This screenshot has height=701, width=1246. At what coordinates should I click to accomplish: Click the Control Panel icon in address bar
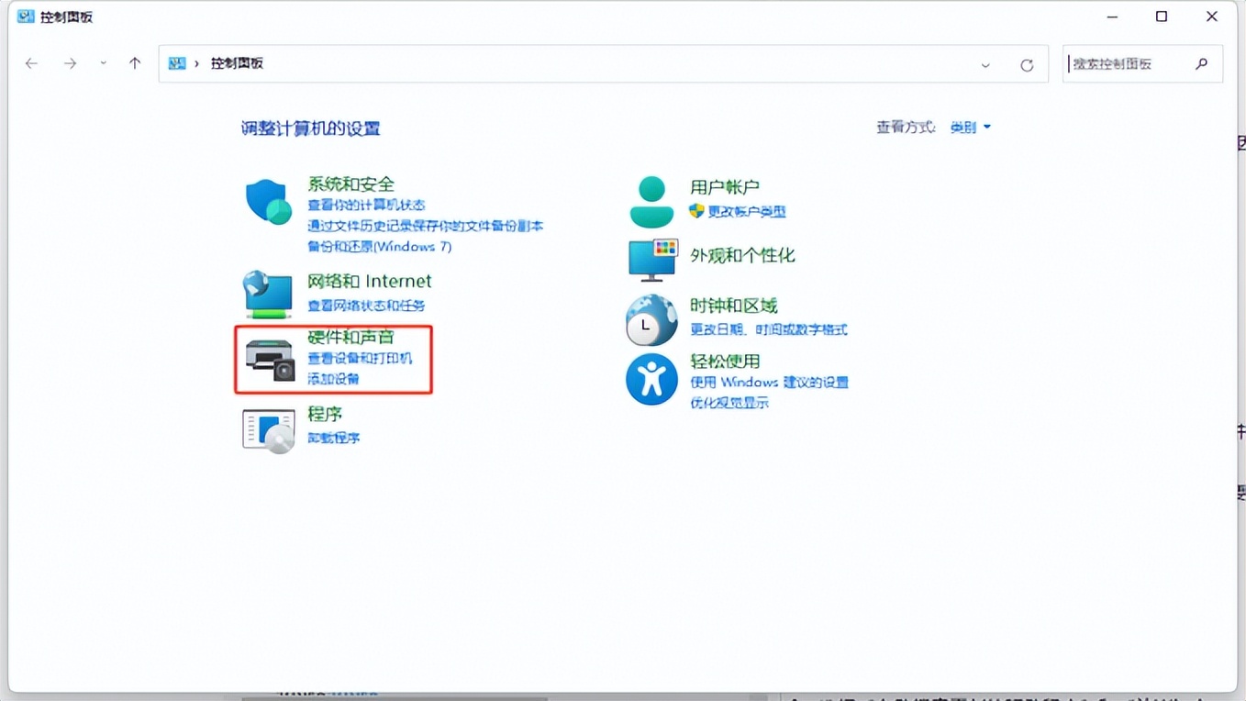176,64
